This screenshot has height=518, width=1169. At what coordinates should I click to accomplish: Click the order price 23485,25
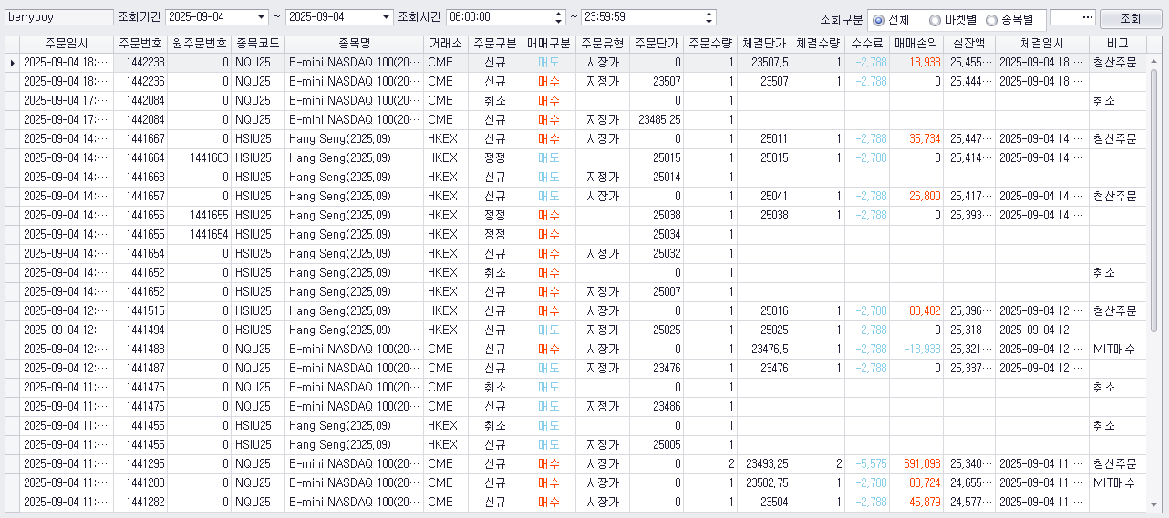click(x=659, y=120)
